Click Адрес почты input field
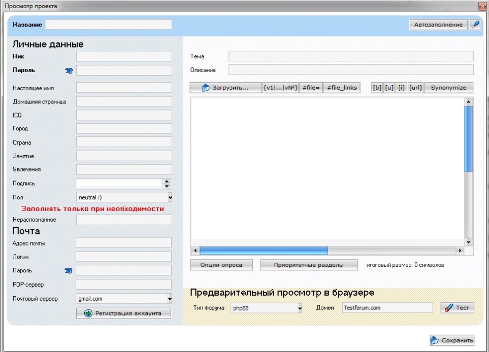The image size is (489, 352). point(123,242)
